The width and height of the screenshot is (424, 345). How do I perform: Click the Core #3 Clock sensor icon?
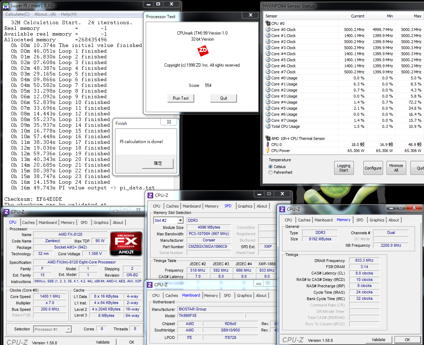point(268,48)
